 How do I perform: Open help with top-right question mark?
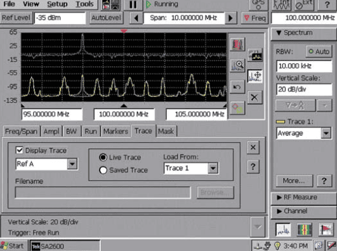(327, 4)
